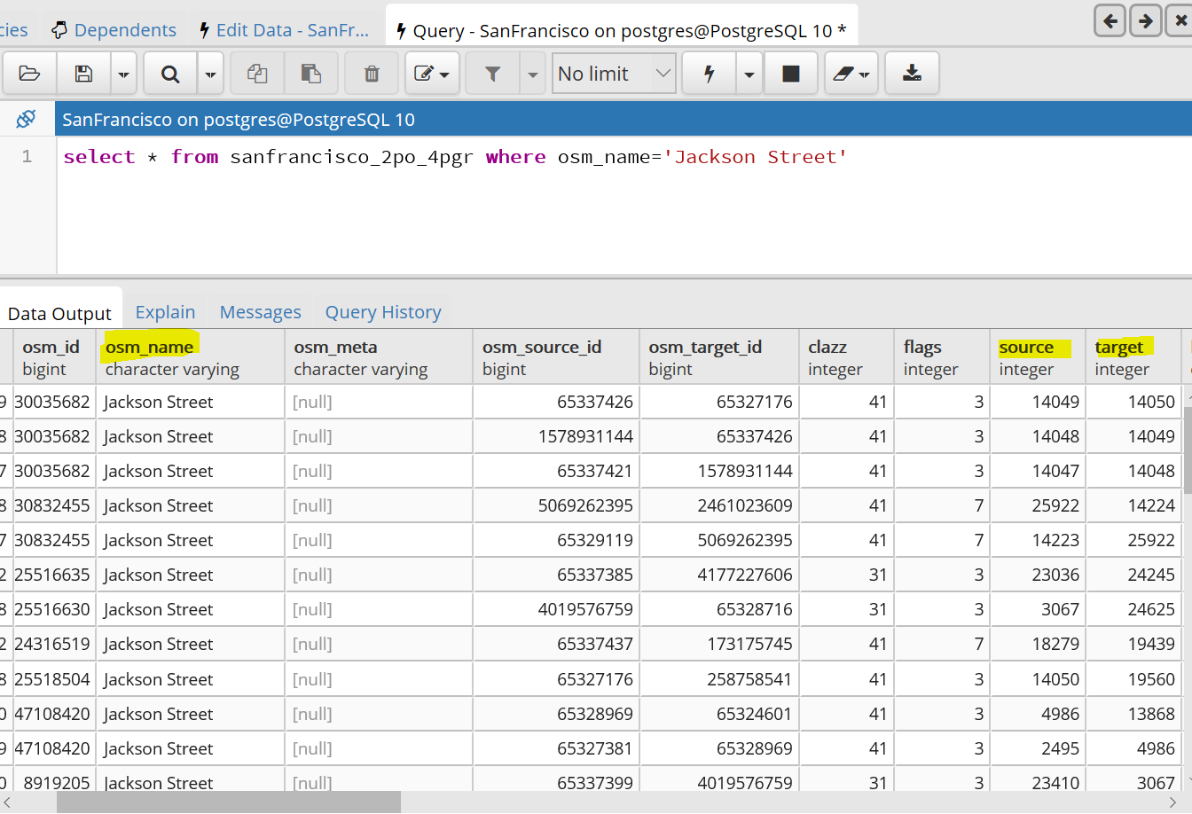
Task: Click line number 1 in editor gutter
Action: 27,156
